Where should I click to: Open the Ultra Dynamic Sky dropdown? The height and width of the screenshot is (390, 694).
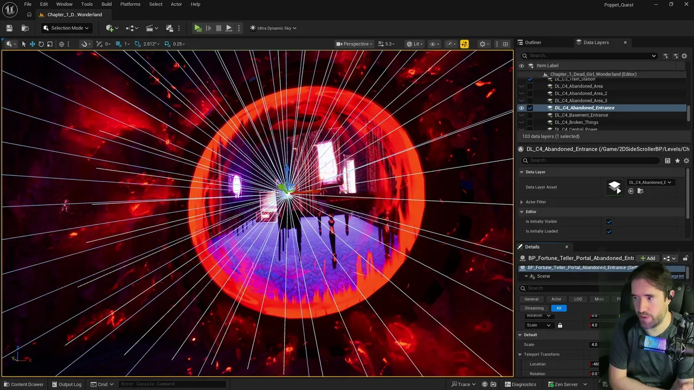[273, 28]
